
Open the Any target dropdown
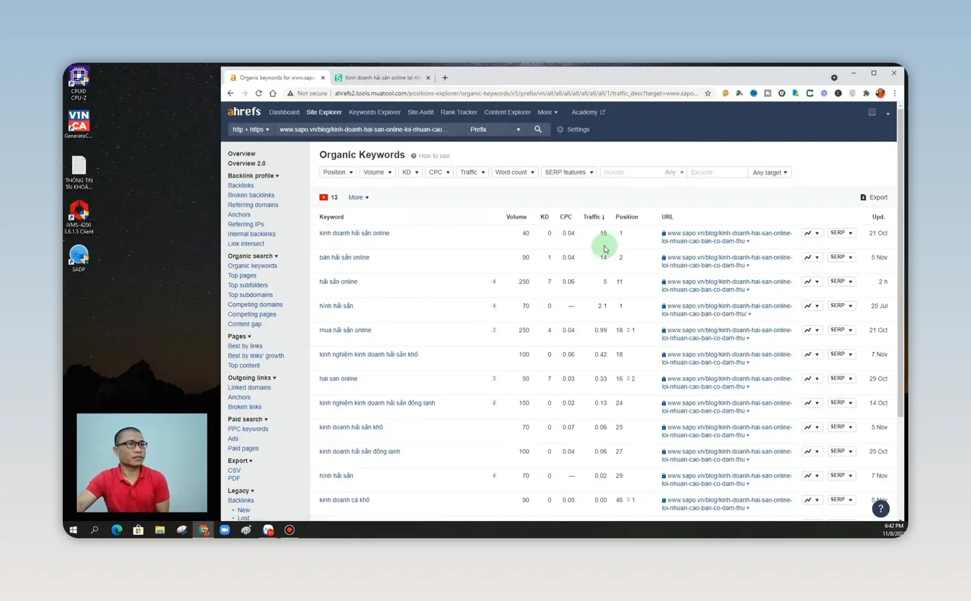(x=770, y=172)
